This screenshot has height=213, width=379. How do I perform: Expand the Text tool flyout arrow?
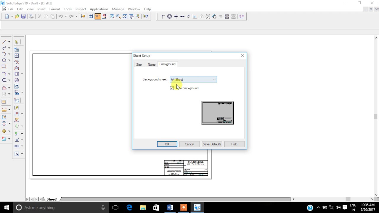point(22,154)
